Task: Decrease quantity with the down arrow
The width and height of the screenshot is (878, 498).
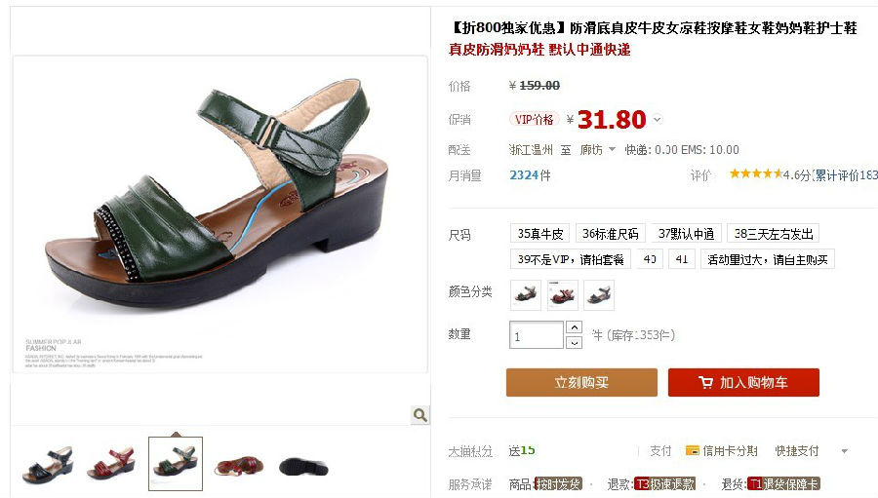Action: tap(574, 342)
